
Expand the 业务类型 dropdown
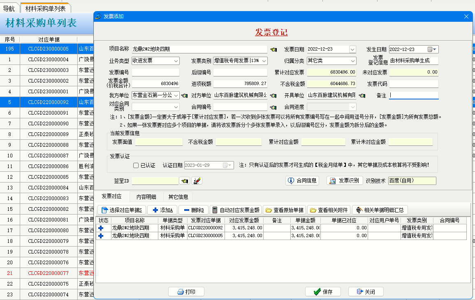176,61
